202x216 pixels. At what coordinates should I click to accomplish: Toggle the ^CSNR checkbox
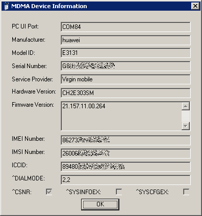pos(49,192)
